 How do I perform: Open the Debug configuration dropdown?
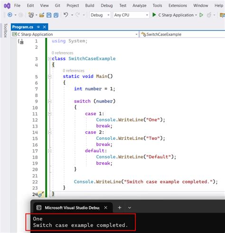tap(100, 15)
